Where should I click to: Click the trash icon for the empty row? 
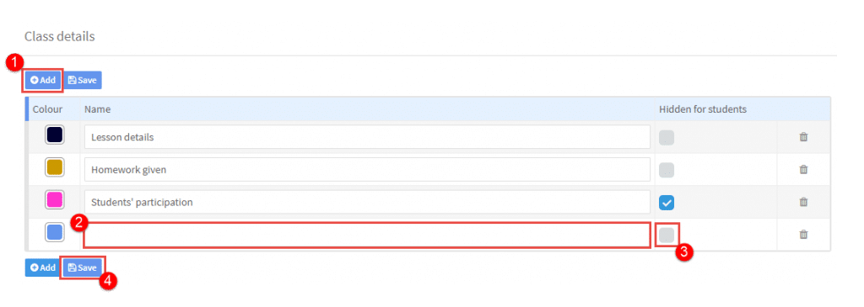click(x=803, y=235)
